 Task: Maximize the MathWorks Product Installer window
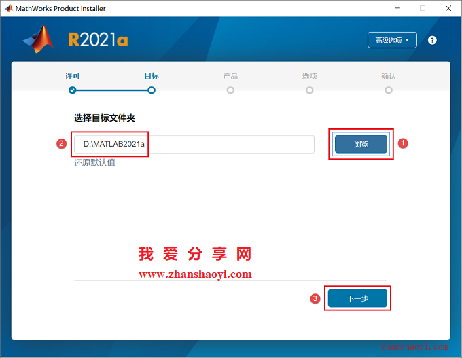click(423, 8)
